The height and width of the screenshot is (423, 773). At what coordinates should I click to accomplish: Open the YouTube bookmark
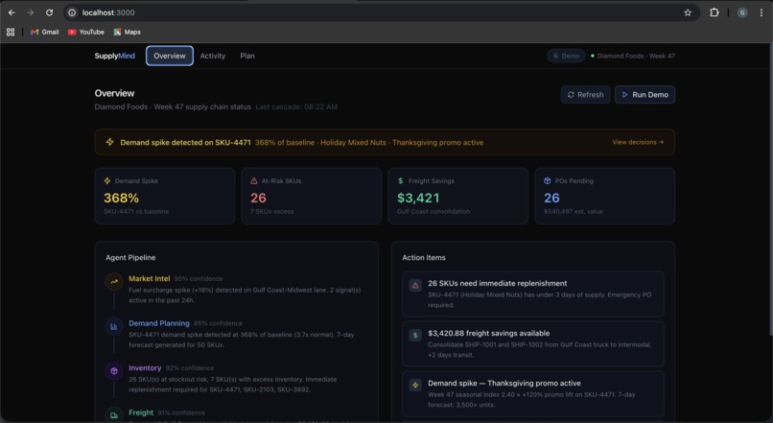click(x=85, y=32)
